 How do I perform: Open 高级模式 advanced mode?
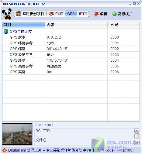tap(124, 14)
